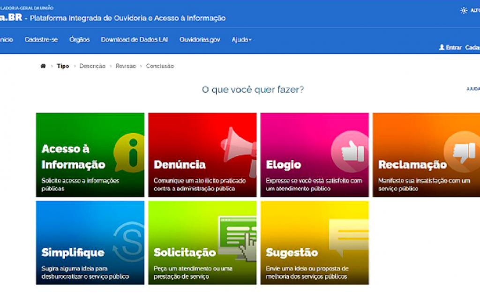The width and height of the screenshot is (480, 296).
Task: Open the Ajuda dropdown menu
Action: (x=240, y=40)
